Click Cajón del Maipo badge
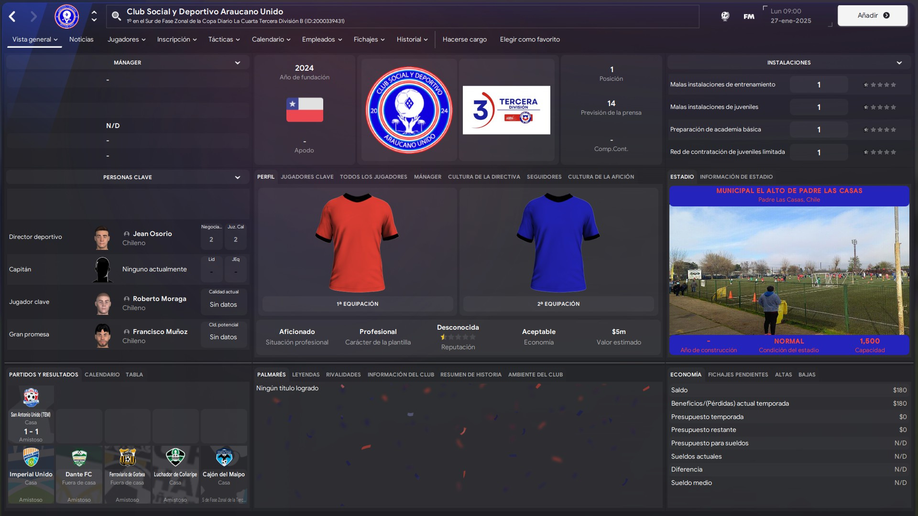This screenshot has width=918, height=516. tap(224, 457)
